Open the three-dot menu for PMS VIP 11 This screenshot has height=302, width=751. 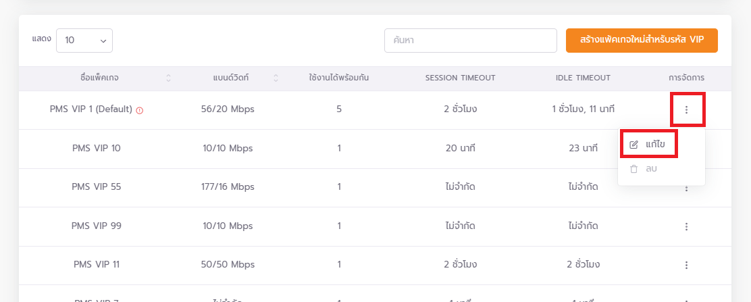(687, 265)
